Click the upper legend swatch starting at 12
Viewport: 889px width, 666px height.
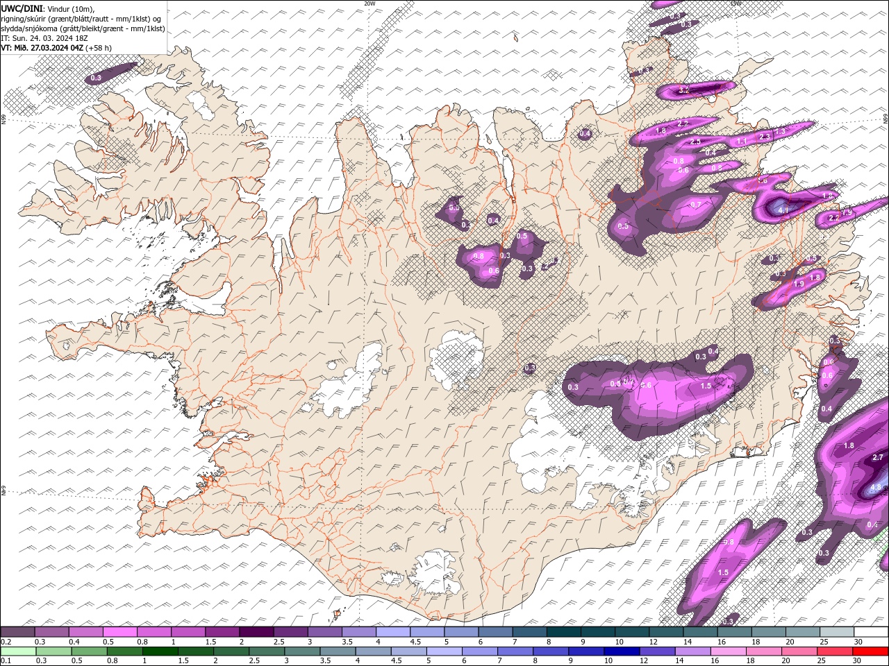[x=667, y=632]
